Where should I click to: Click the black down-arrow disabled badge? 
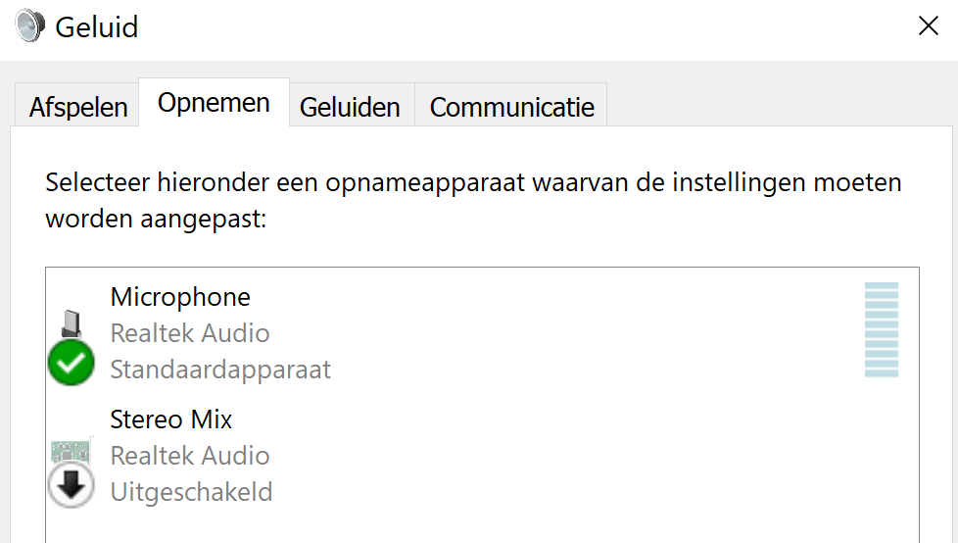[x=71, y=485]
